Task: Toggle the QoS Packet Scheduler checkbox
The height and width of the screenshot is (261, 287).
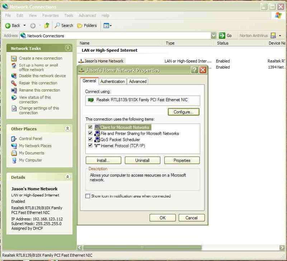Action: tap(90, 140)
